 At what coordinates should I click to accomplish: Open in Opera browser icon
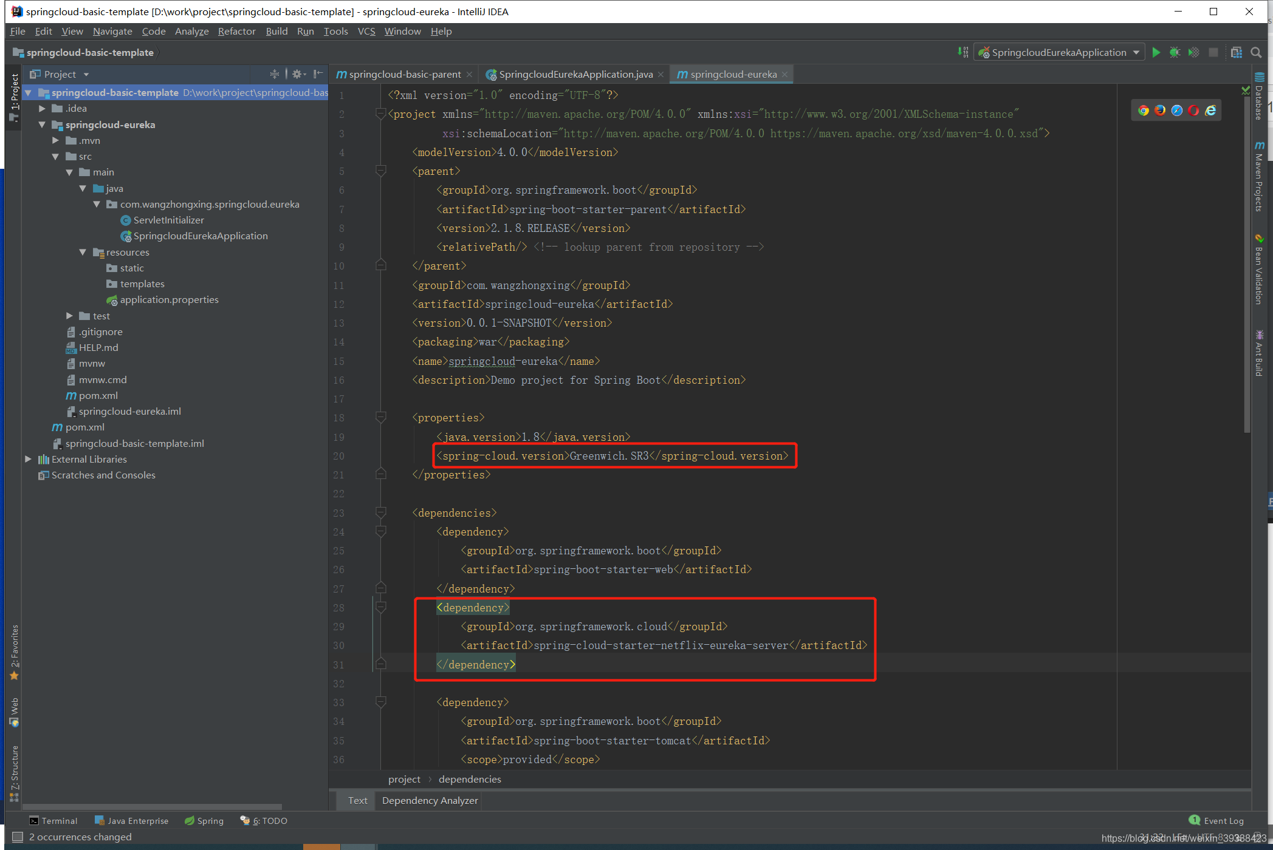click(x=1193, y=110)
